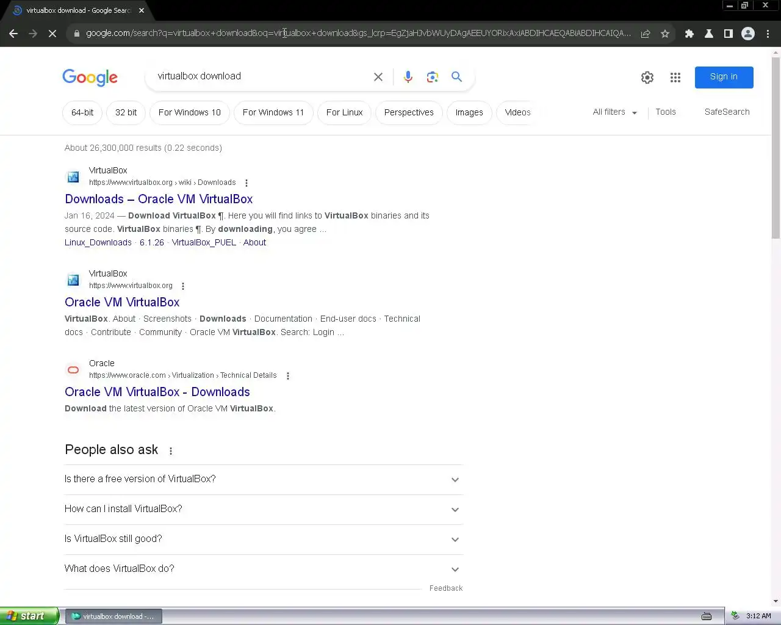Select the Chrome window taskbar button
The height and width of the screenshot is (625, 781).
[x=113, y=616]
